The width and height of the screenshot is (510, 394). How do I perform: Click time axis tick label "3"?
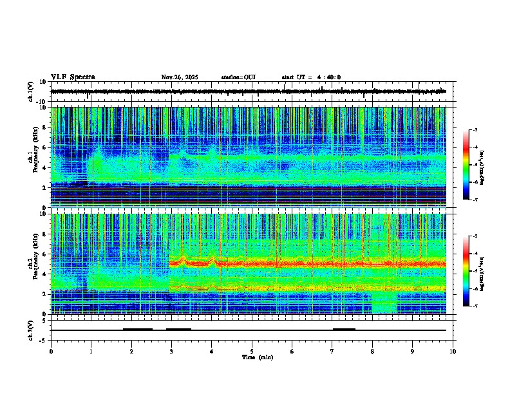tap(171, 352)
